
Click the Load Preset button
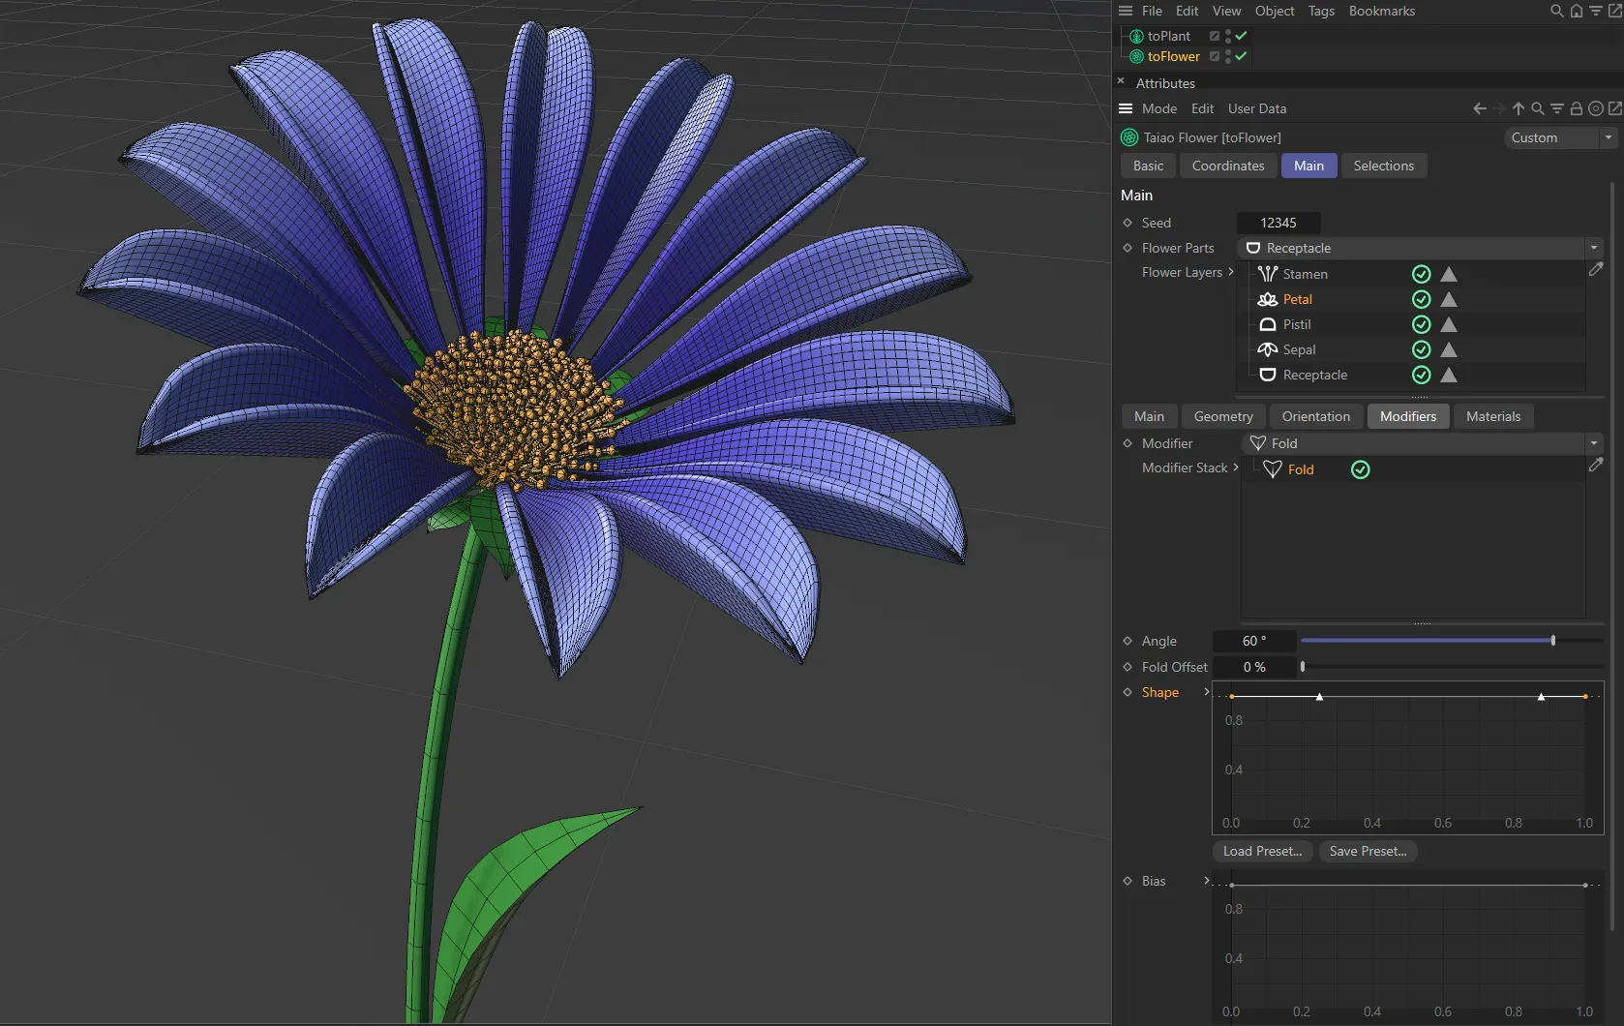1261,851
